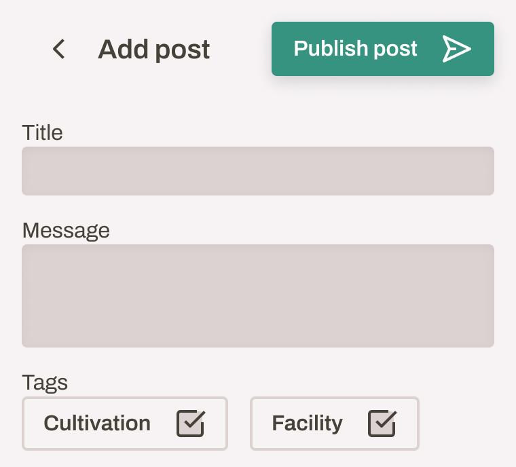Return to previous screen via back arrow

coord(59,49)
